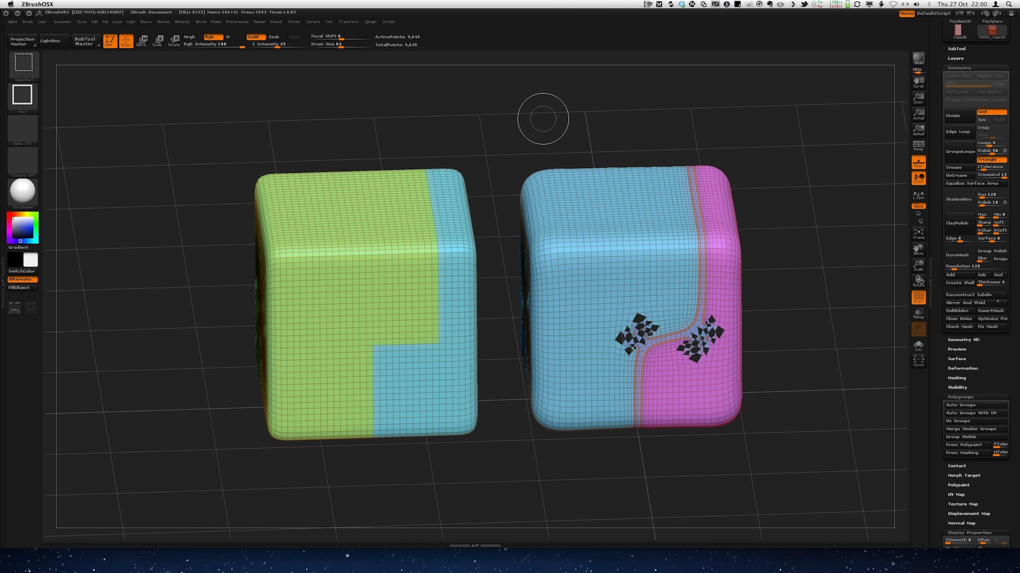Click the AAHalf zoom icon

pos(919,129)
